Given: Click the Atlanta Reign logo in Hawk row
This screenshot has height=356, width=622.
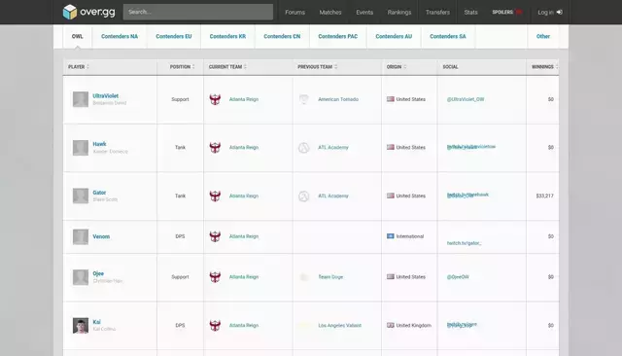Looking at the screenshot, I should (x=215, y=147).
